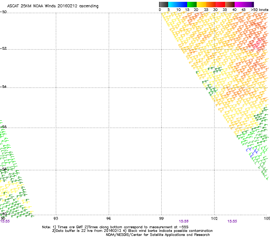
Task: Click the 102 longitude axis label
Action: point(214,218)
